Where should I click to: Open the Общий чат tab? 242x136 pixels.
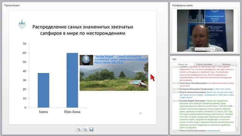pyautogui.click(x=183, y=64)
